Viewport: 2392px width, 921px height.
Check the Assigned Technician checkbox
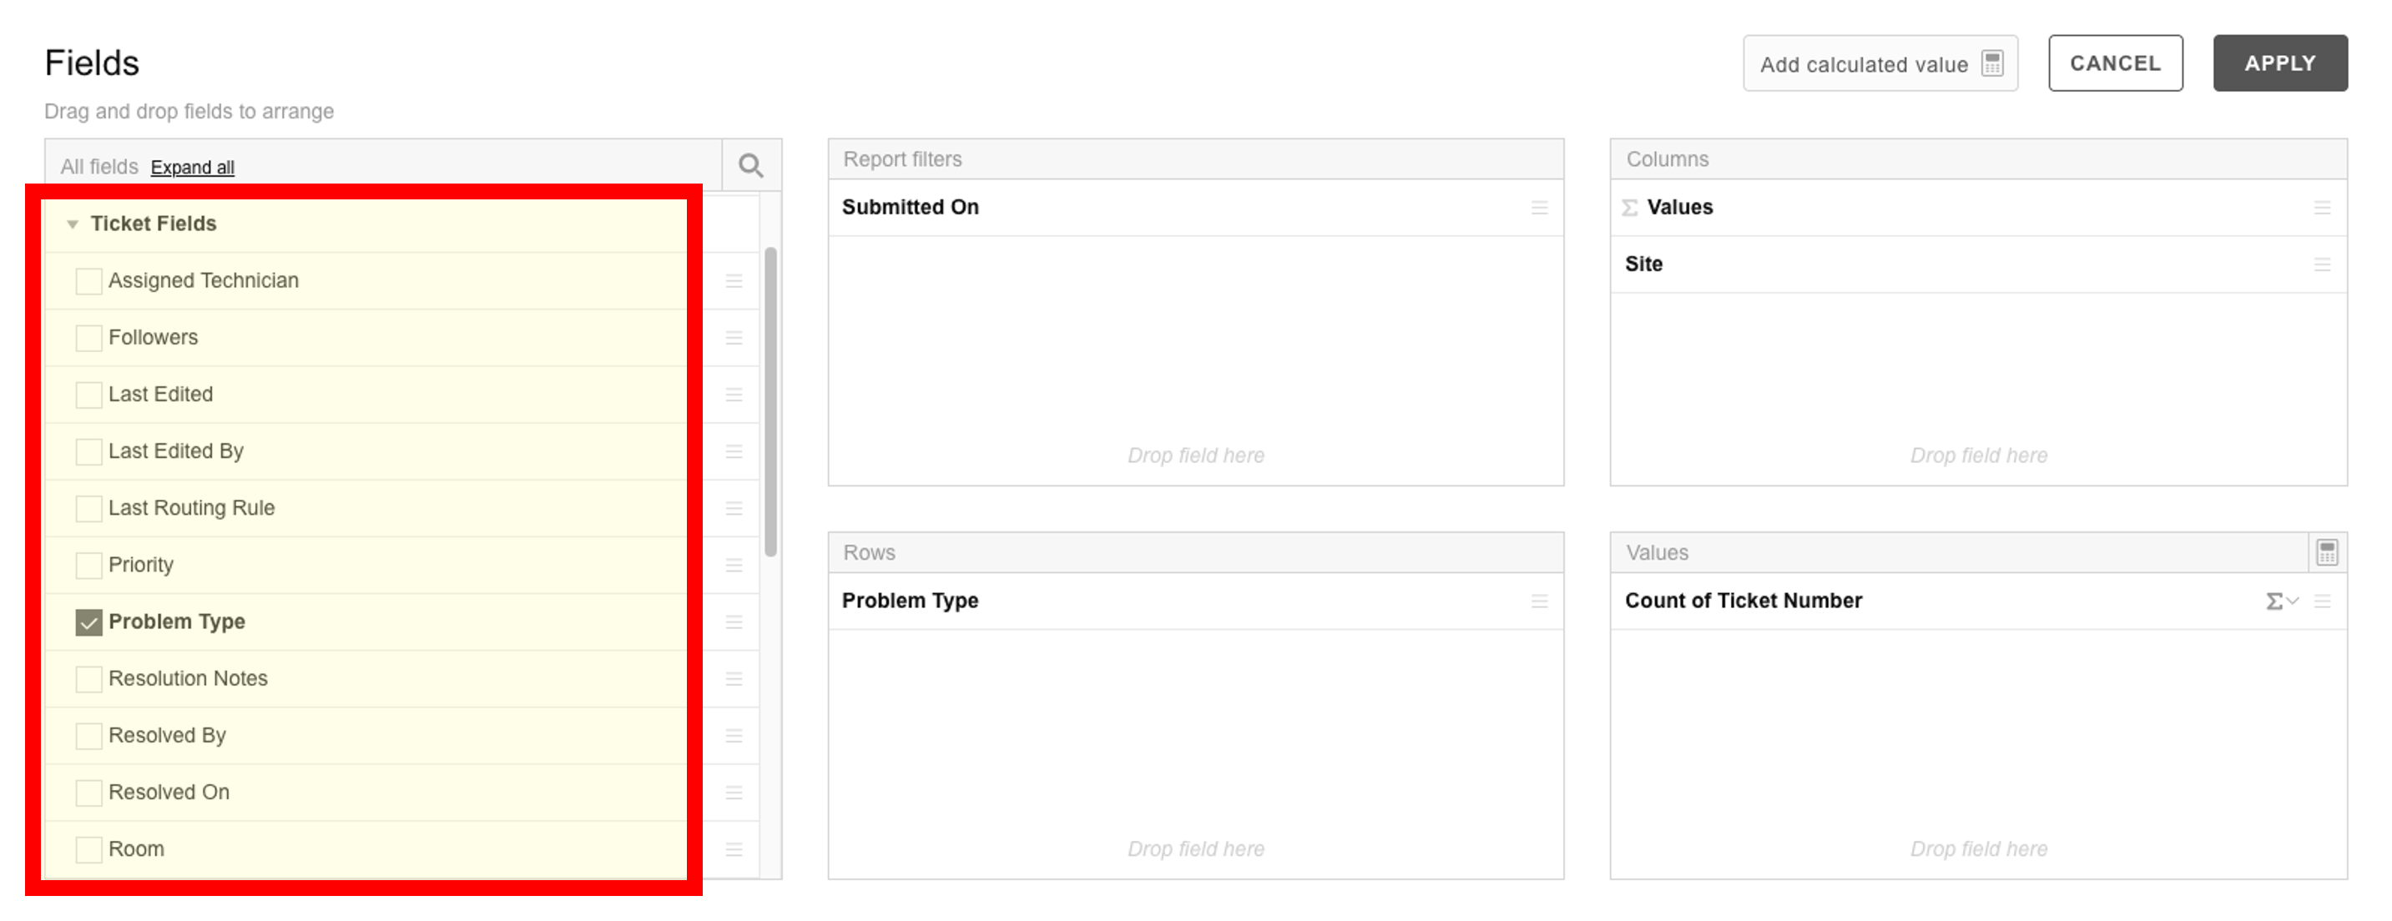pos(89,281)
